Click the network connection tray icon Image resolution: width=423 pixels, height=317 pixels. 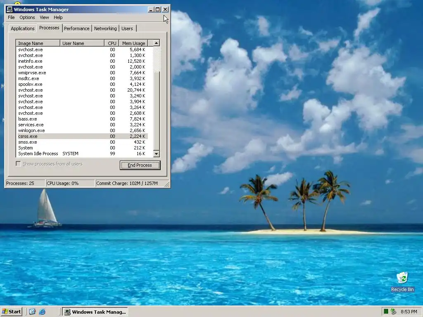(393, 312)
